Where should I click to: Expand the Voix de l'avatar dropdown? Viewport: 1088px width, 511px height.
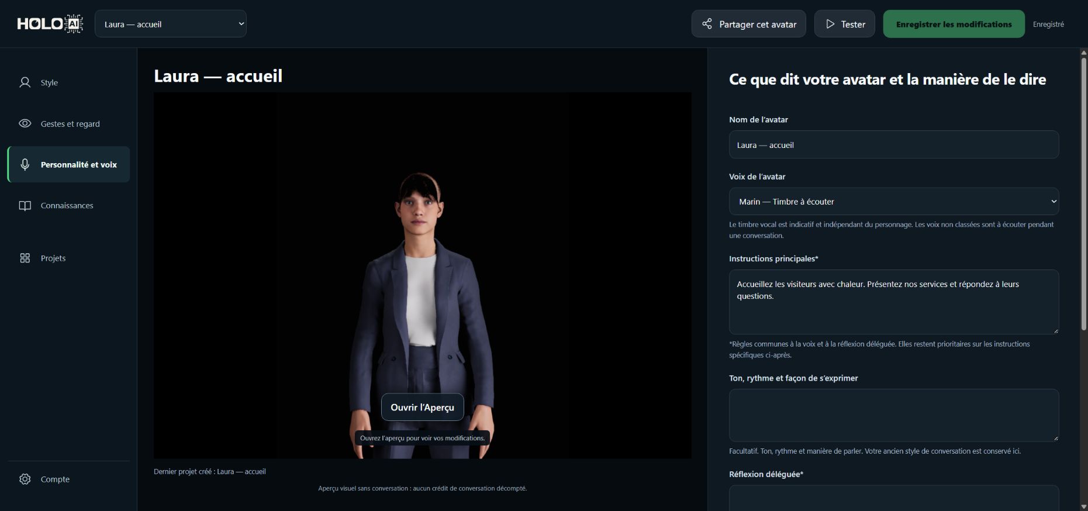click(894, 202)
